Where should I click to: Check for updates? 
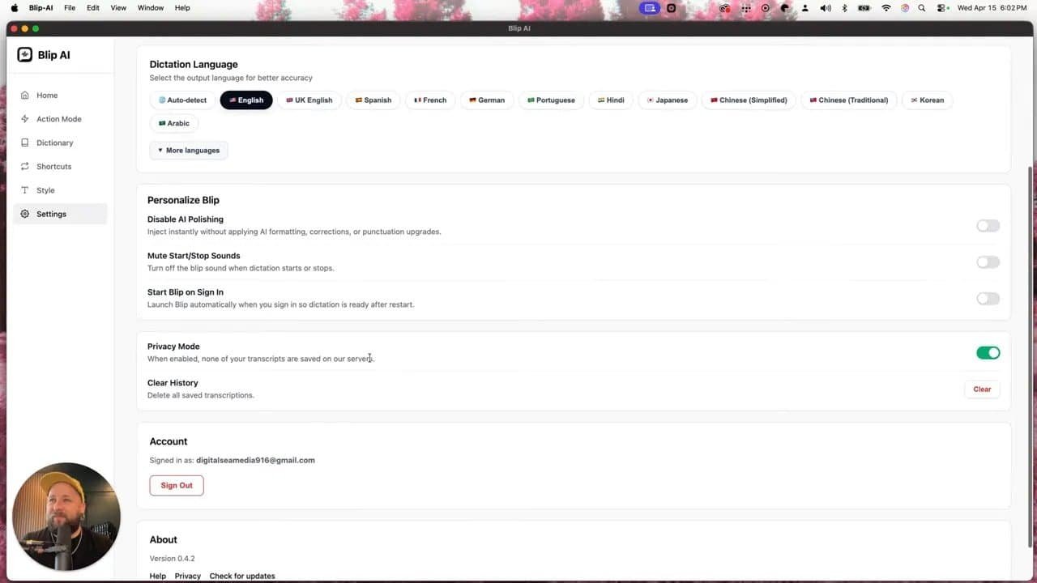(x=241, y=576)
